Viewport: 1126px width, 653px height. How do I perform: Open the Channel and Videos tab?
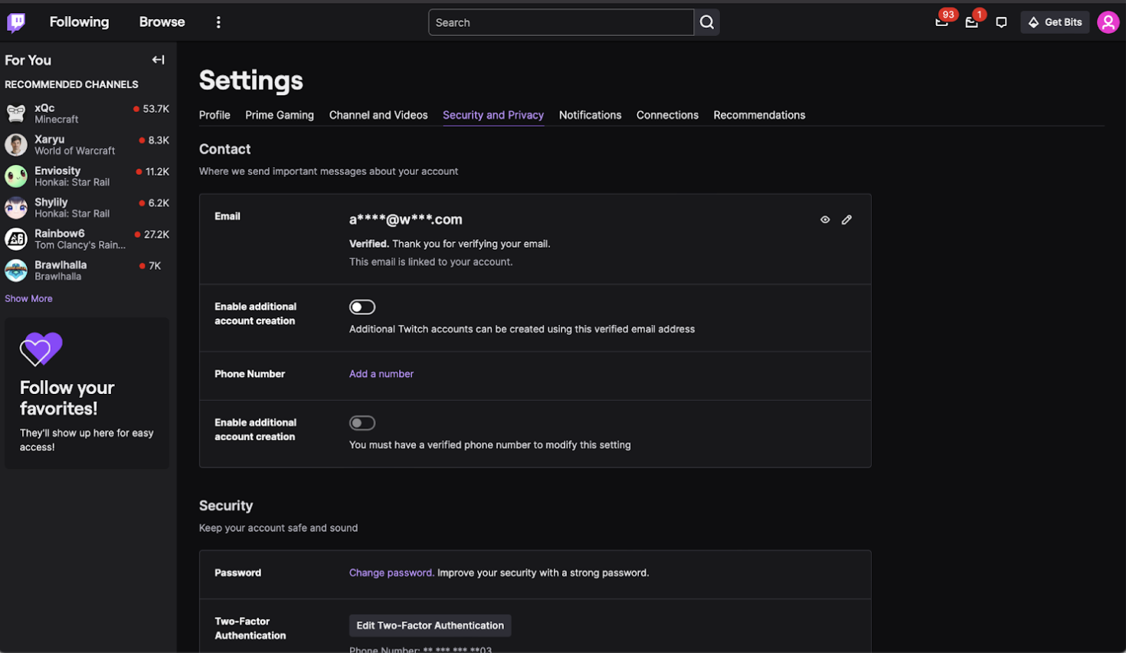coord(378,115)
